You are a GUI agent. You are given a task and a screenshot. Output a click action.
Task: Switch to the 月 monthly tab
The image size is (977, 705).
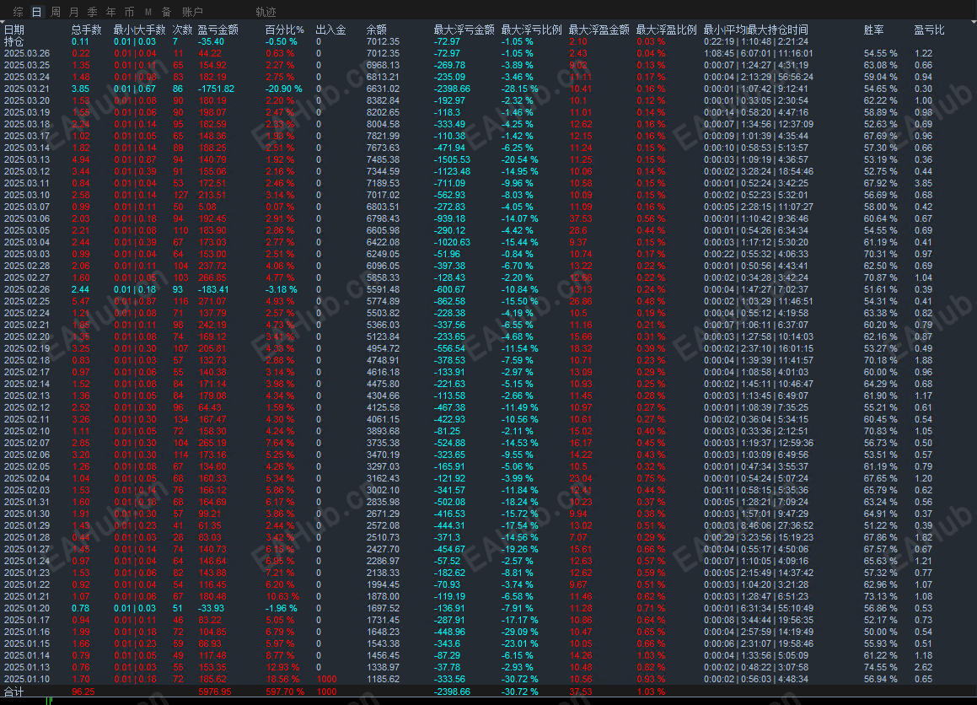(73, 12)
